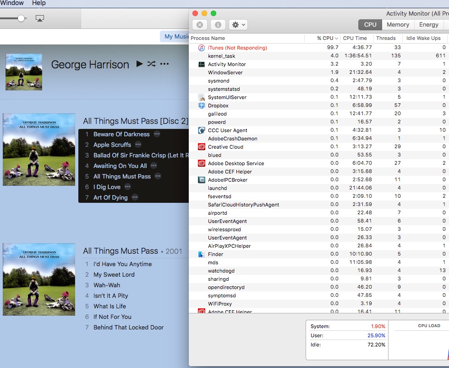Screen dimensions: 449x368
Task: Sort by % CPU column header
Action: [x=322, y=38]
